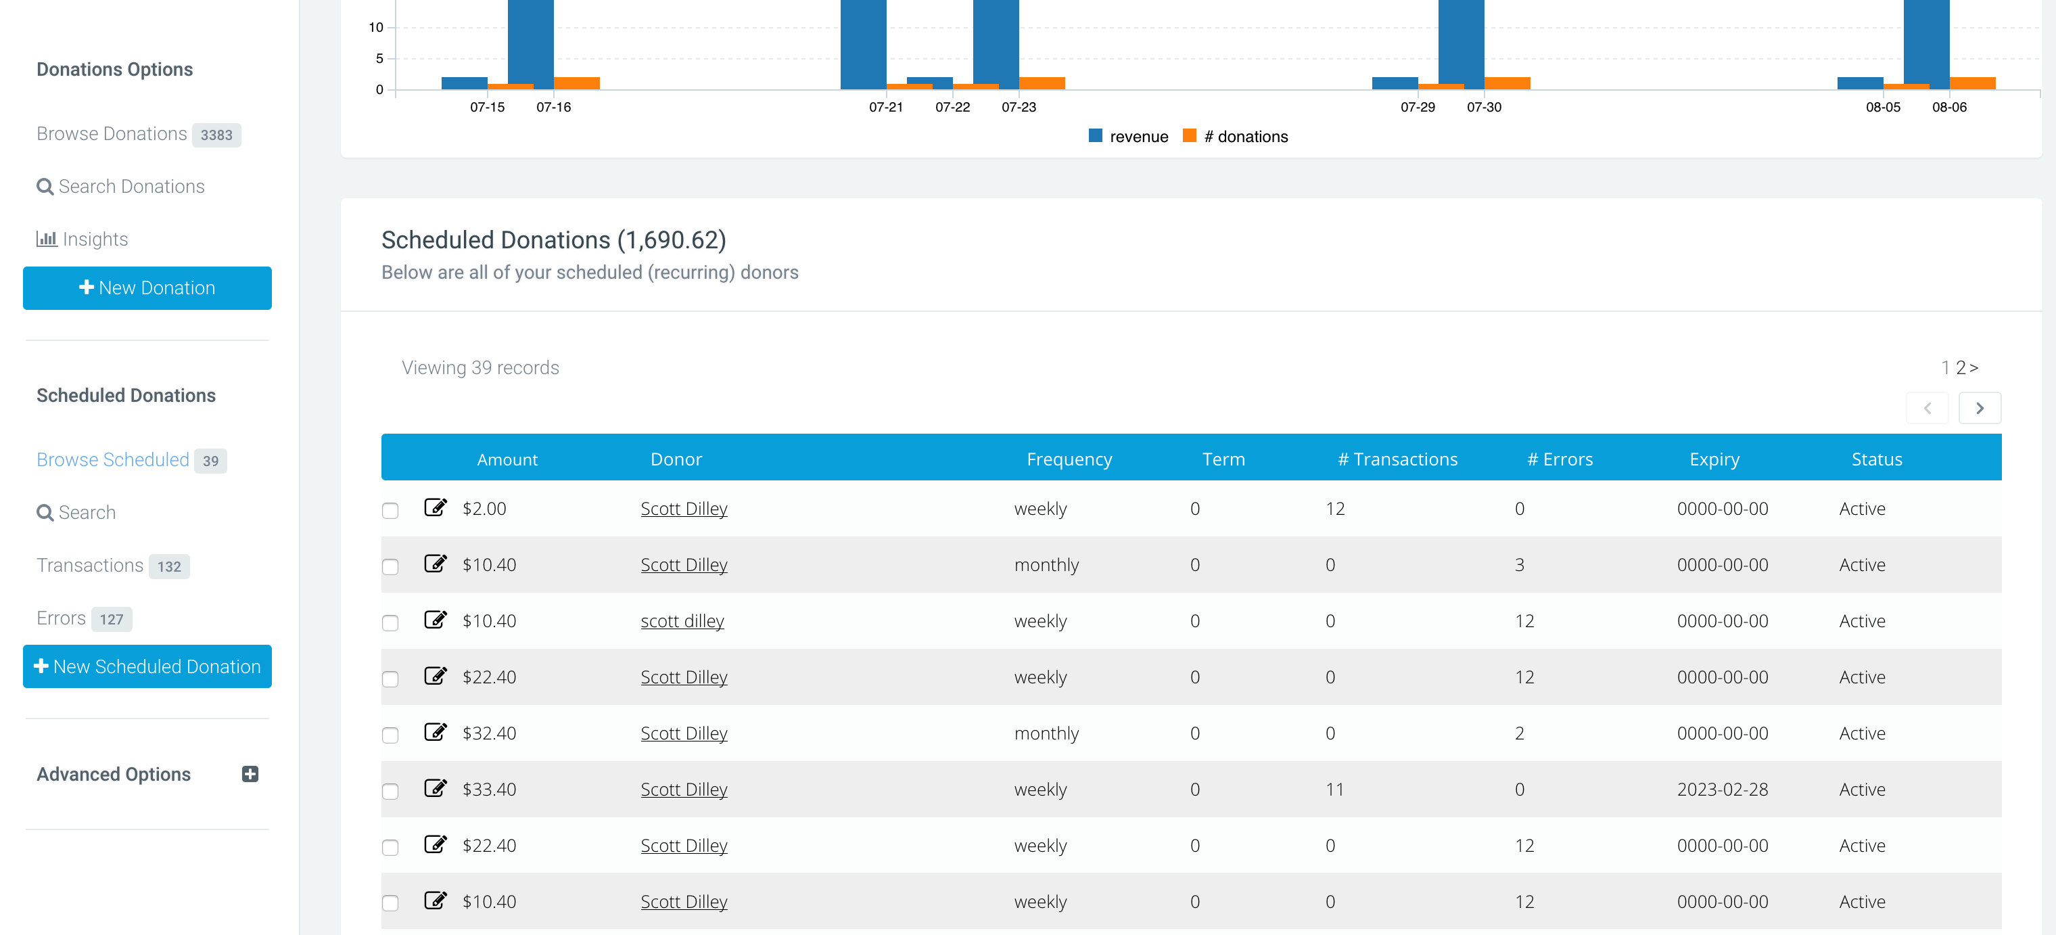Click Scheduled Donations Search magnifier icon
Image resolution: width=2056 pixels, height=935 pixels.
(x=45, y=513)
